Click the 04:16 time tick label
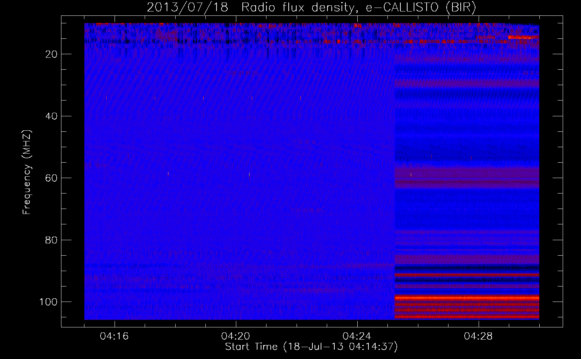Image resolution: width=581 pixels, height=359 pixels. (114, 336)
